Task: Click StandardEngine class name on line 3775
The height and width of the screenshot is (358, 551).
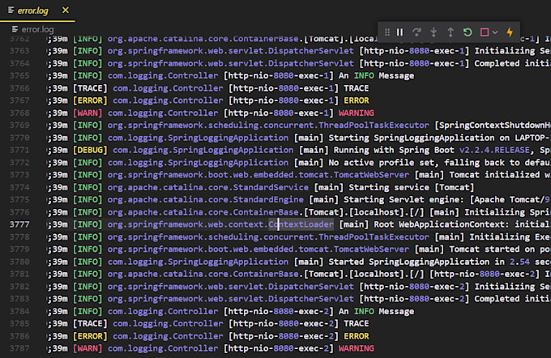Action: pyautogui.click(x=268, y=199)
